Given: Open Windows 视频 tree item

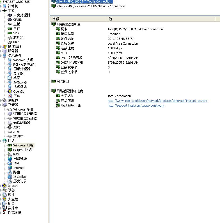Looking at the screenshot, I should [23, 60].
